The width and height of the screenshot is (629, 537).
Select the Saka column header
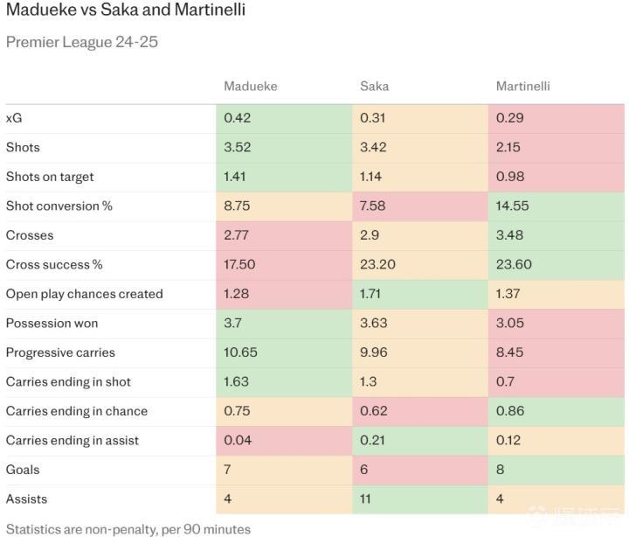coord(374,87)
